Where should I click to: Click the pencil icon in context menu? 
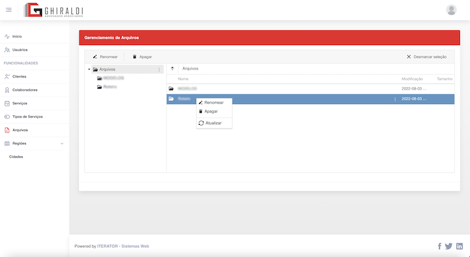[201, 103]
